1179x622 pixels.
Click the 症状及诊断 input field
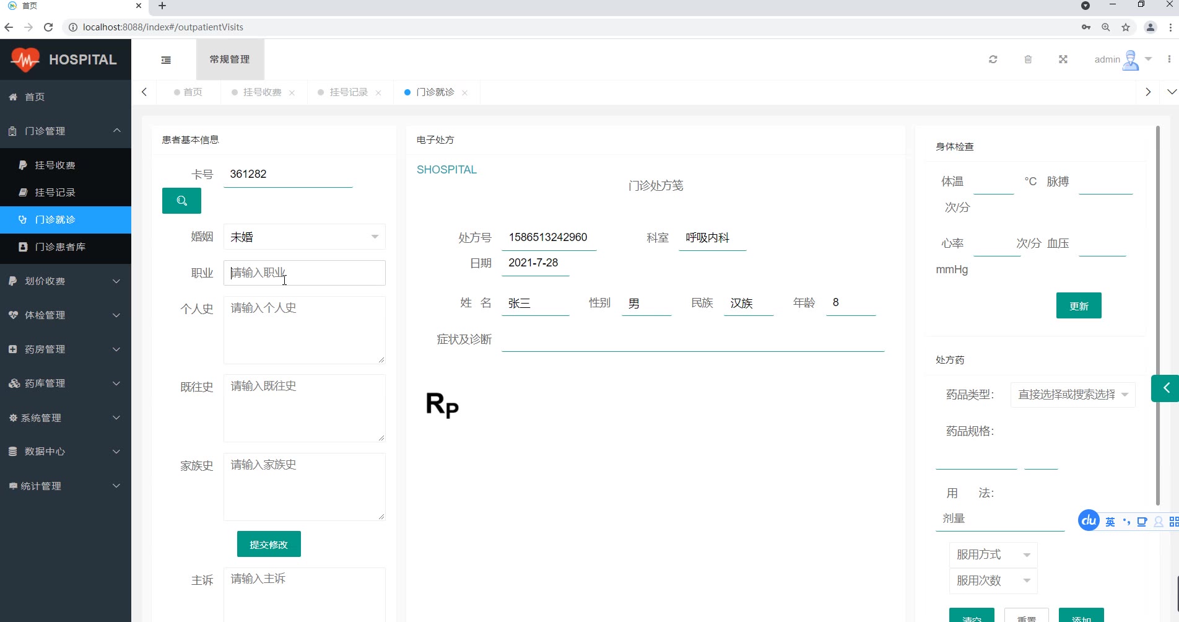click(x=692, y=339)
